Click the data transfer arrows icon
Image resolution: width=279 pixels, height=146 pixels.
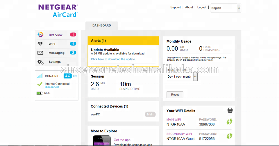[x=75, y=76]
